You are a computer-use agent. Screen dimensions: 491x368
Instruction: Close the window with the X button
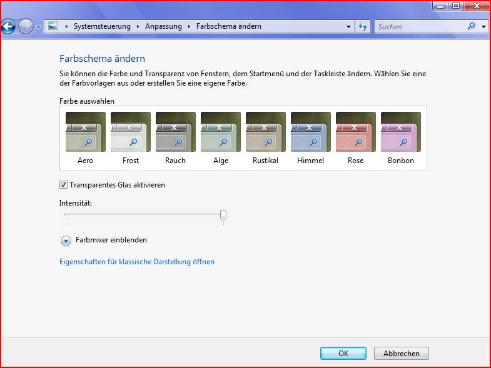click(477, 6)
